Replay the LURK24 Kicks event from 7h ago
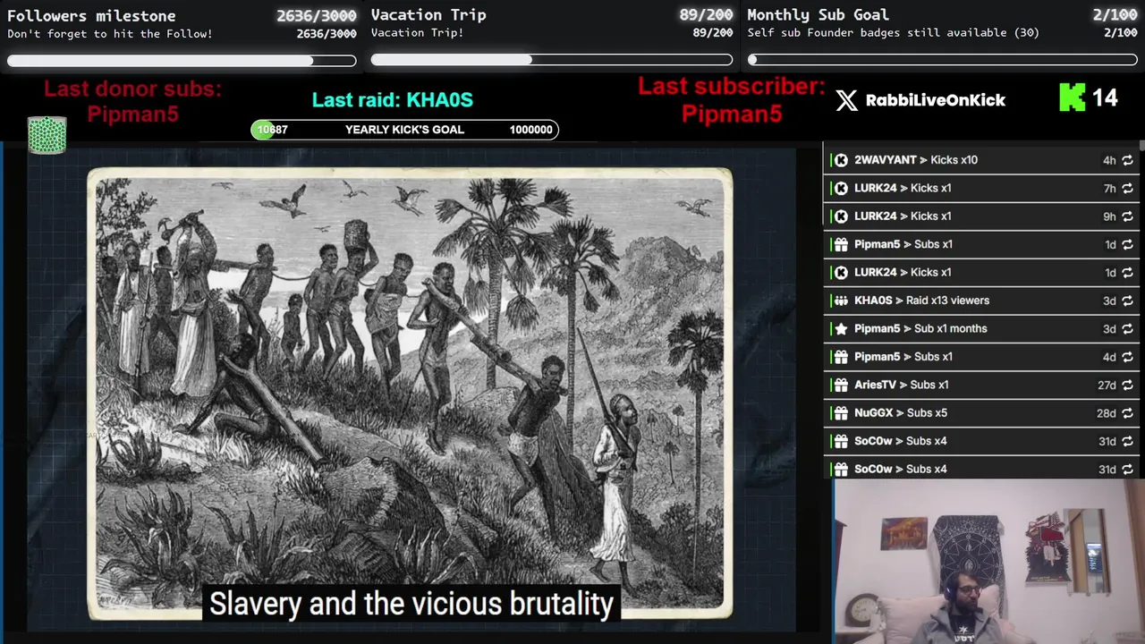1145x644 pixels. (x=1127, y=188)
